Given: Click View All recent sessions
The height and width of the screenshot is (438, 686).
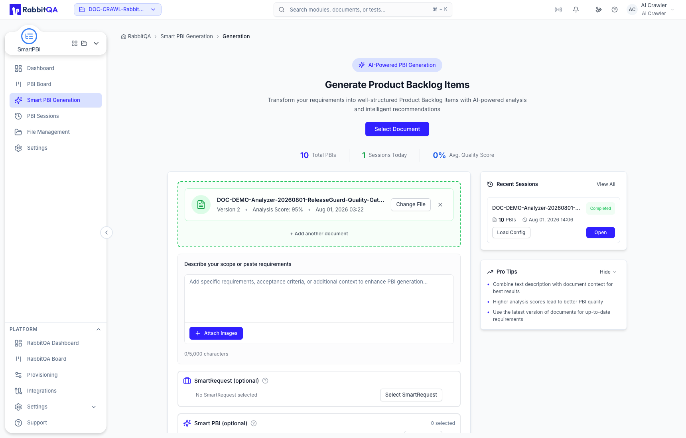Looking at the screenshot, I should tap(606, 184).
